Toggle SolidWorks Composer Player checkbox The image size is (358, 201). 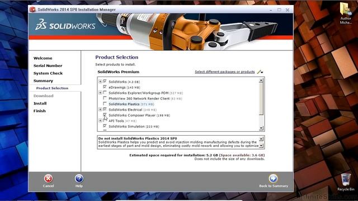click(105, 115)
